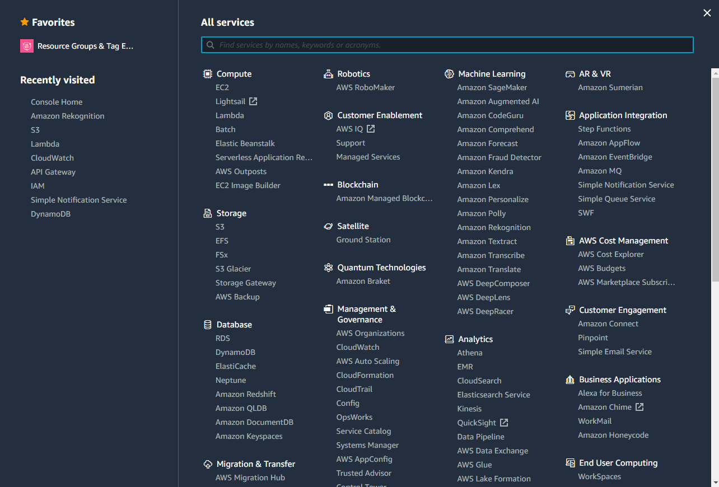This screenshot has height=487, width=719.
Task: Open Amazon Redshift service
Action: [246, 394]
